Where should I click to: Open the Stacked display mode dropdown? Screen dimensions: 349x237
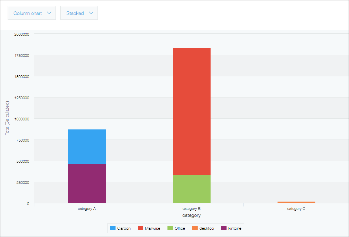pyautogui.click(x=79, y=13)
